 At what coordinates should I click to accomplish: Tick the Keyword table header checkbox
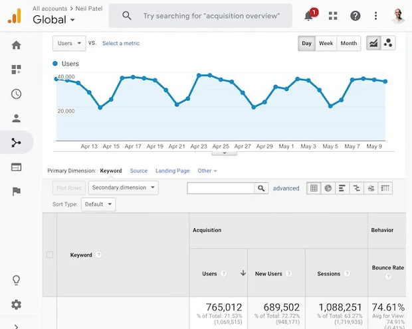click(49, 255)
